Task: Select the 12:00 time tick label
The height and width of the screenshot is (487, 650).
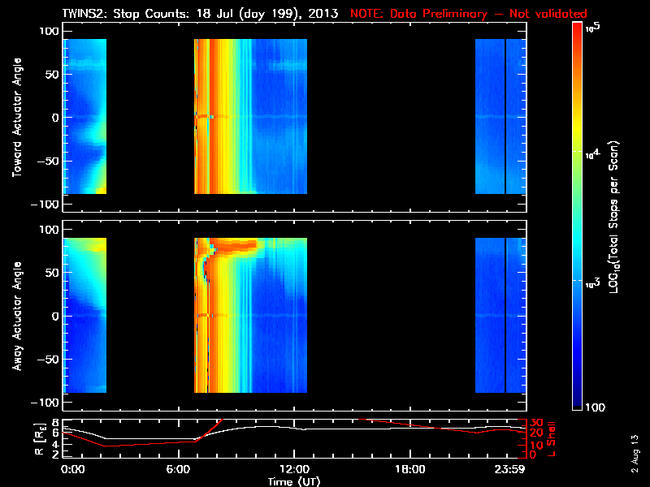Action: click(x=295, y=469)
